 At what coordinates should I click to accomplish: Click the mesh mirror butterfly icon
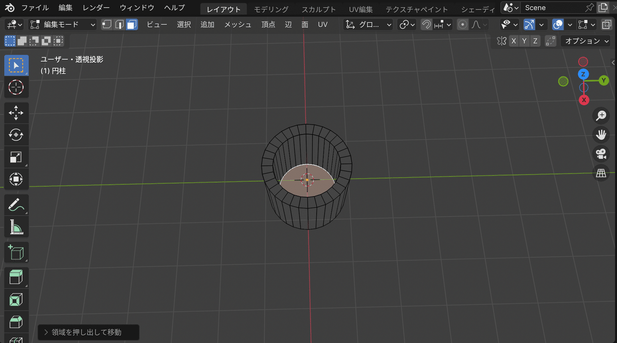tap(501, 41)
